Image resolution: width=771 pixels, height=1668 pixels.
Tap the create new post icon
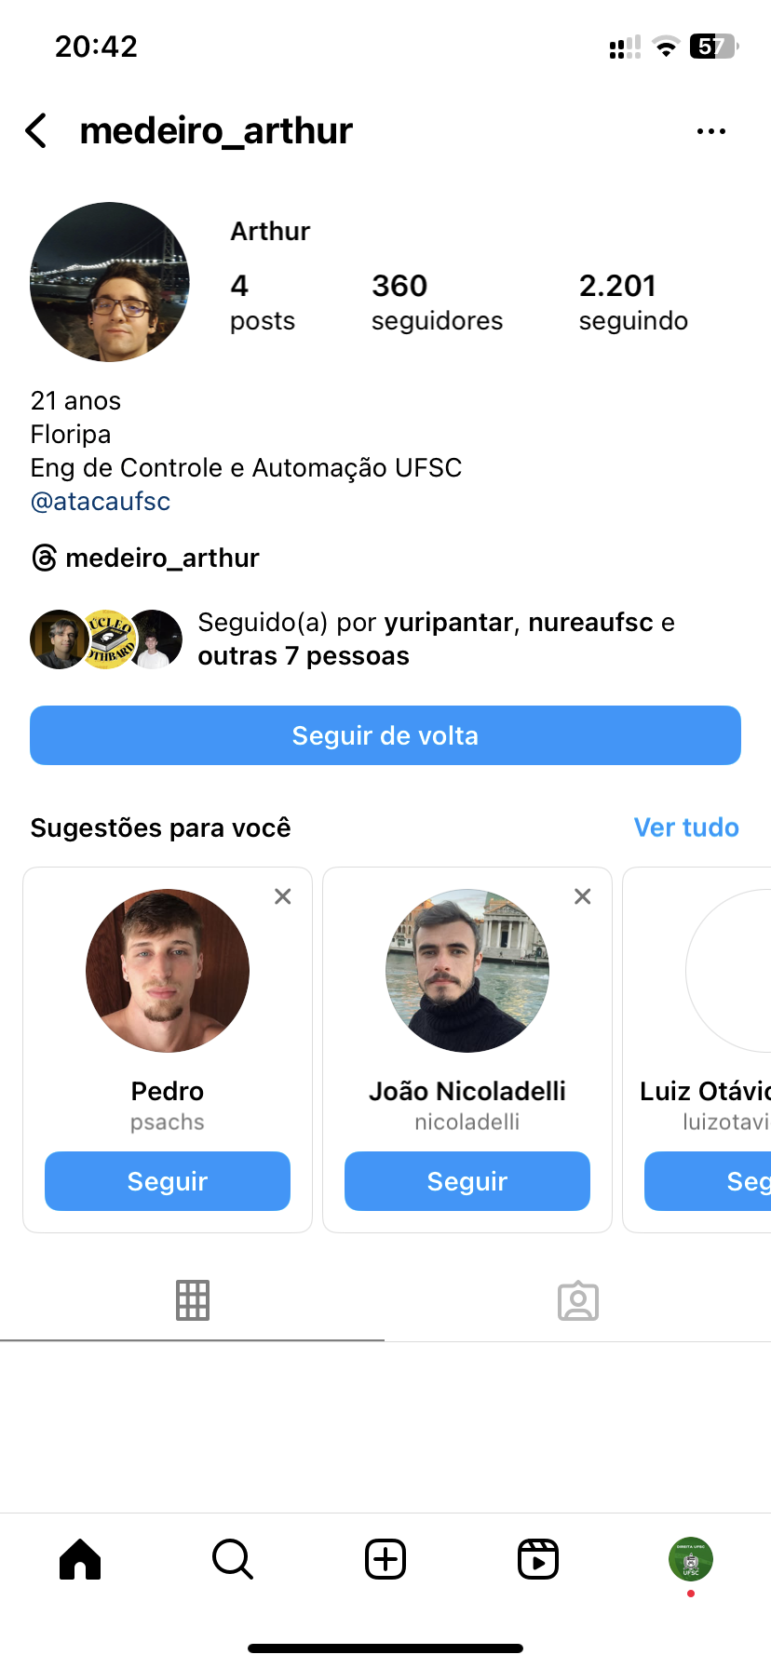(385, 1559)
